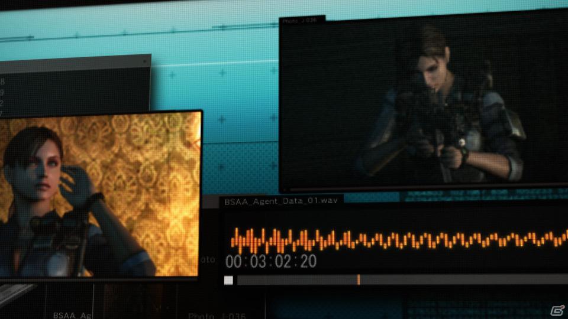Click the partial 'oto' label left of the timecode

pyautogui.click(x=208, y=259)
